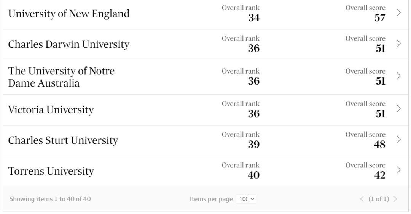Click the Charles Sturt University row arrow
Viewport: 411px width, 214px height.
point(399,139)
